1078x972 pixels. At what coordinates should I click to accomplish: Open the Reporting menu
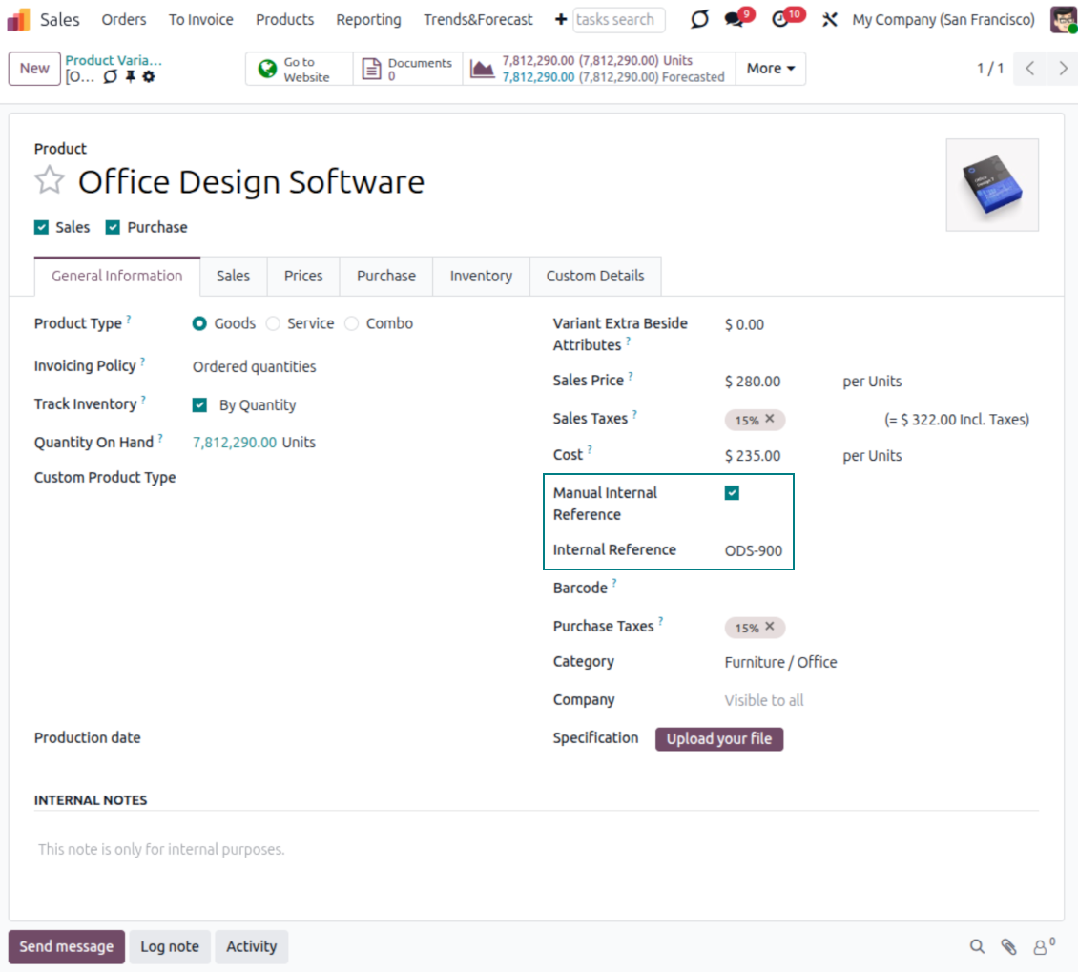[368, 20]
